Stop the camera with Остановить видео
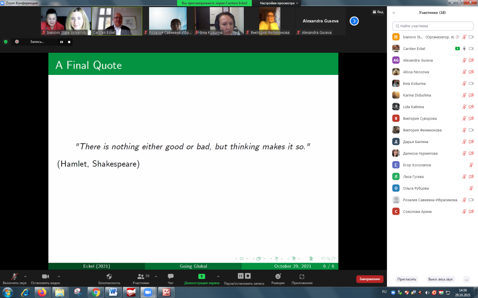The height and width of the screenshot is (298, 478). click(46, 277)
